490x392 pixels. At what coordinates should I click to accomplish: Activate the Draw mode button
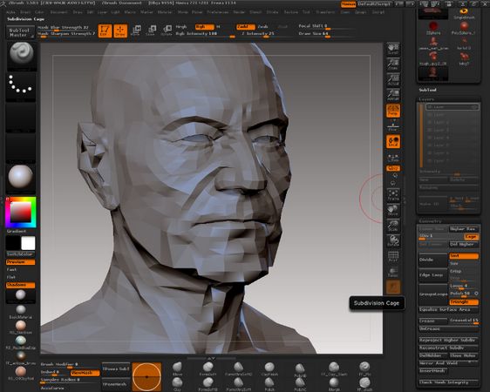click(120, 30)
